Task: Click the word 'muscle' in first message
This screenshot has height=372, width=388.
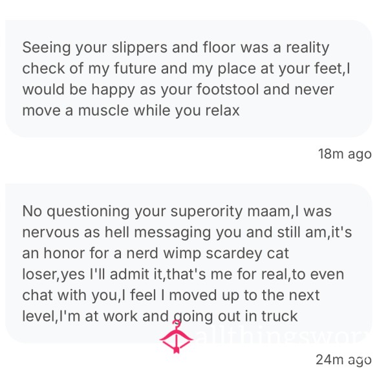Action: coord(103,111)
